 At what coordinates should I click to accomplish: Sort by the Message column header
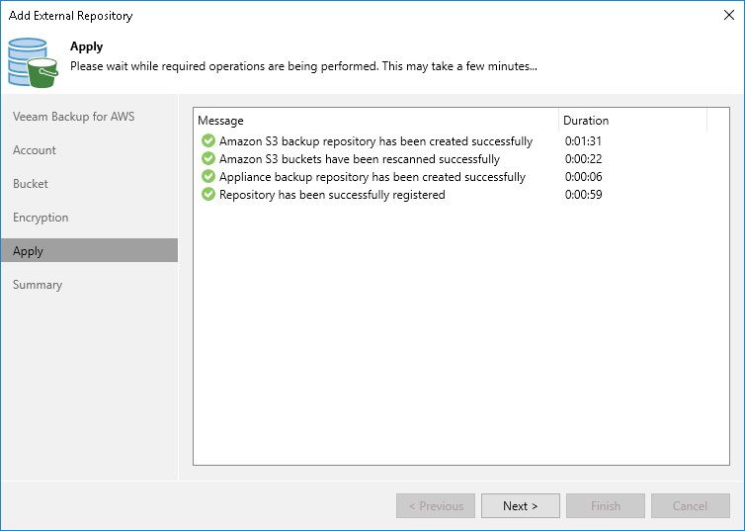click(375, 121)
